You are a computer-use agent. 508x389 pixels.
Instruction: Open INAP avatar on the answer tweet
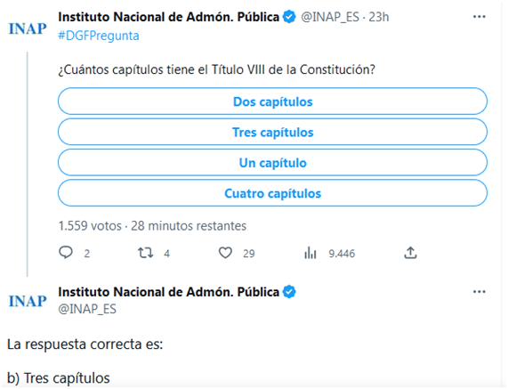[28, 301]
